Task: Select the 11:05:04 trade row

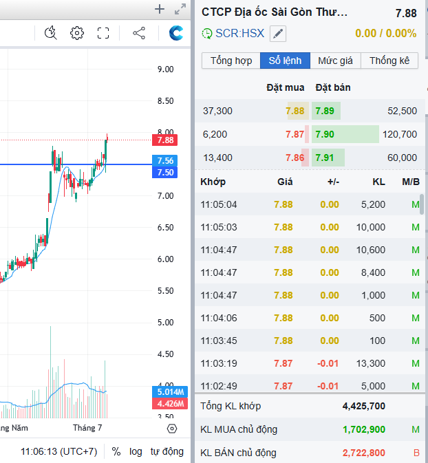Action: click(x=309, y=204)
